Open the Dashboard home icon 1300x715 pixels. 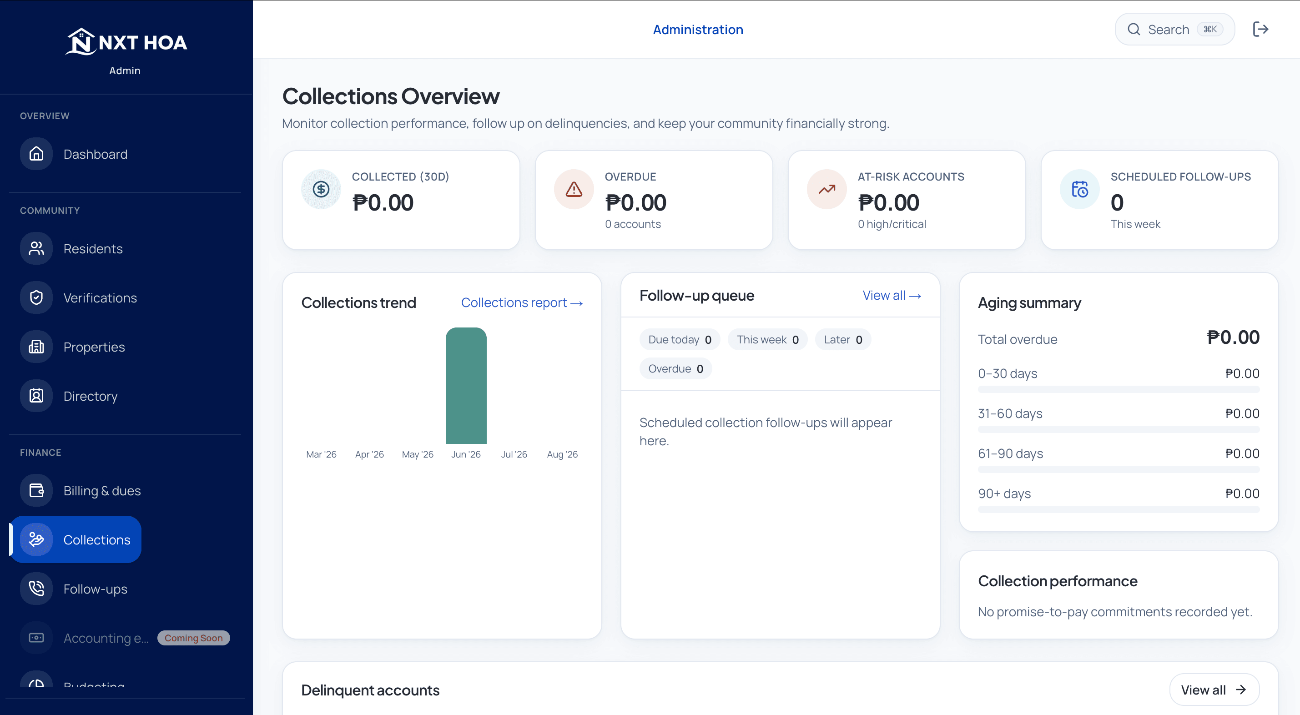pyautogui.click(x=36, y=154)
